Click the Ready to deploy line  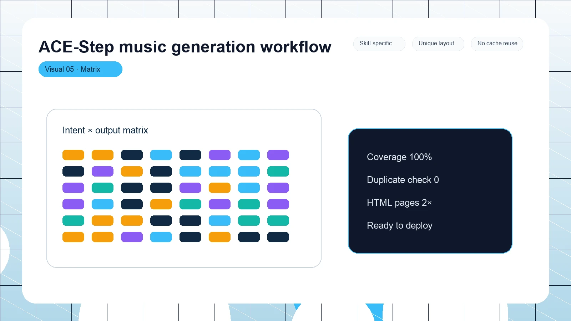coord(400,225)
